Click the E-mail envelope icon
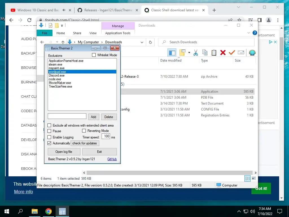 (241, 53)
